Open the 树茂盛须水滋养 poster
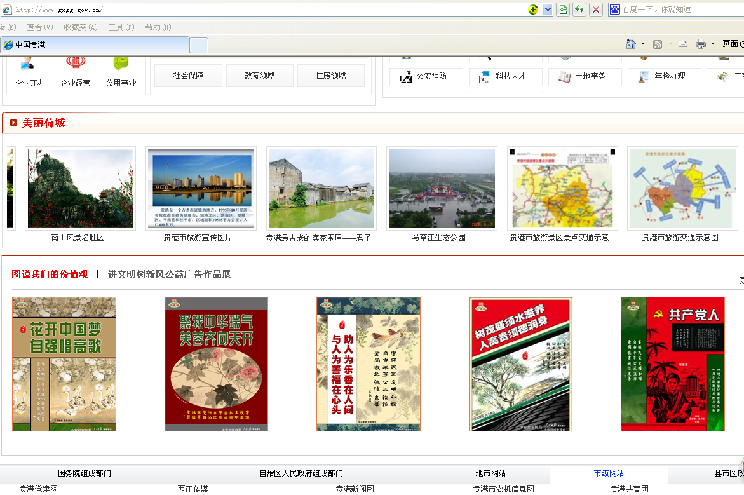This screenshot has height=495, width=744. pos(521,364)
